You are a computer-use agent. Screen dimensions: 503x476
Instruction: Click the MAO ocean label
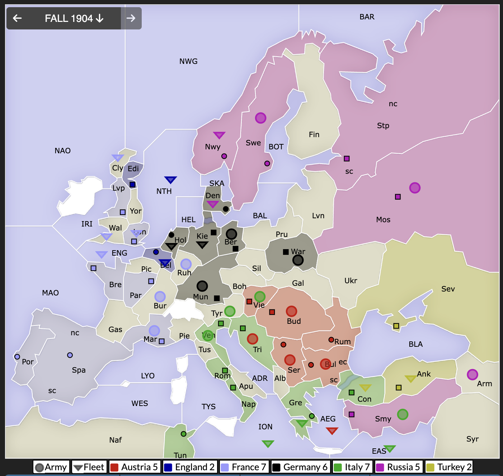pos(50,293)
